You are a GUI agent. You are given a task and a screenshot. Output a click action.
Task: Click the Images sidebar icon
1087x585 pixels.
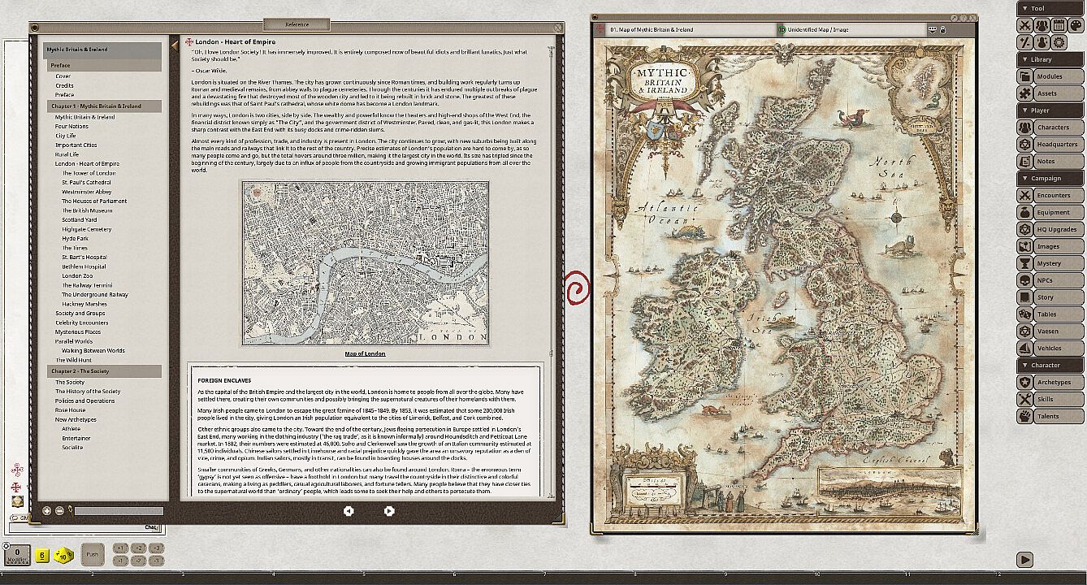(x=1024, y=246)
